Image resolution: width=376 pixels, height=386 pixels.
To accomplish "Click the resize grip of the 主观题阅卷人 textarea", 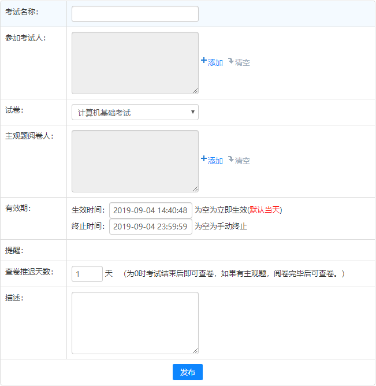I will [x=195, y=189].
